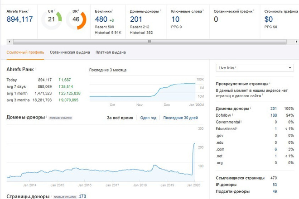Viewport: 299px width, 199px height.
Task: Open the 188 Dofollow domains link
Action: [274, 115]
